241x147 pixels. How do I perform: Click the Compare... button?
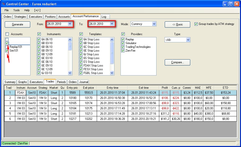[x=177, y=62]
